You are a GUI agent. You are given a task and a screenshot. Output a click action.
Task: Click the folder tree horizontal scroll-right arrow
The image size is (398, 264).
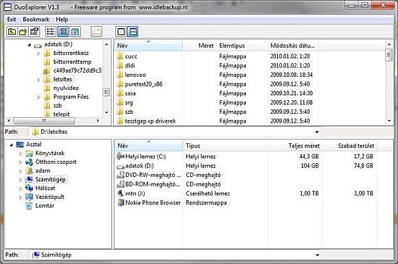(x=98, y=121)
